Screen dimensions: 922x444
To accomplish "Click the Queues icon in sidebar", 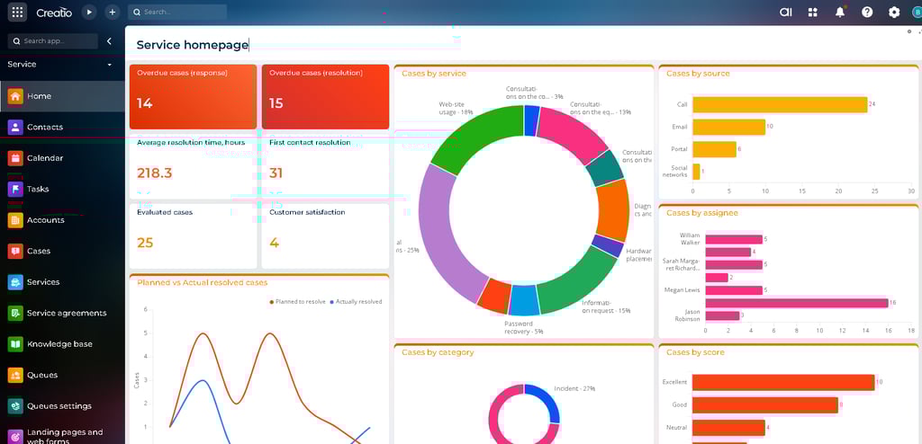I will coord(15,376).
